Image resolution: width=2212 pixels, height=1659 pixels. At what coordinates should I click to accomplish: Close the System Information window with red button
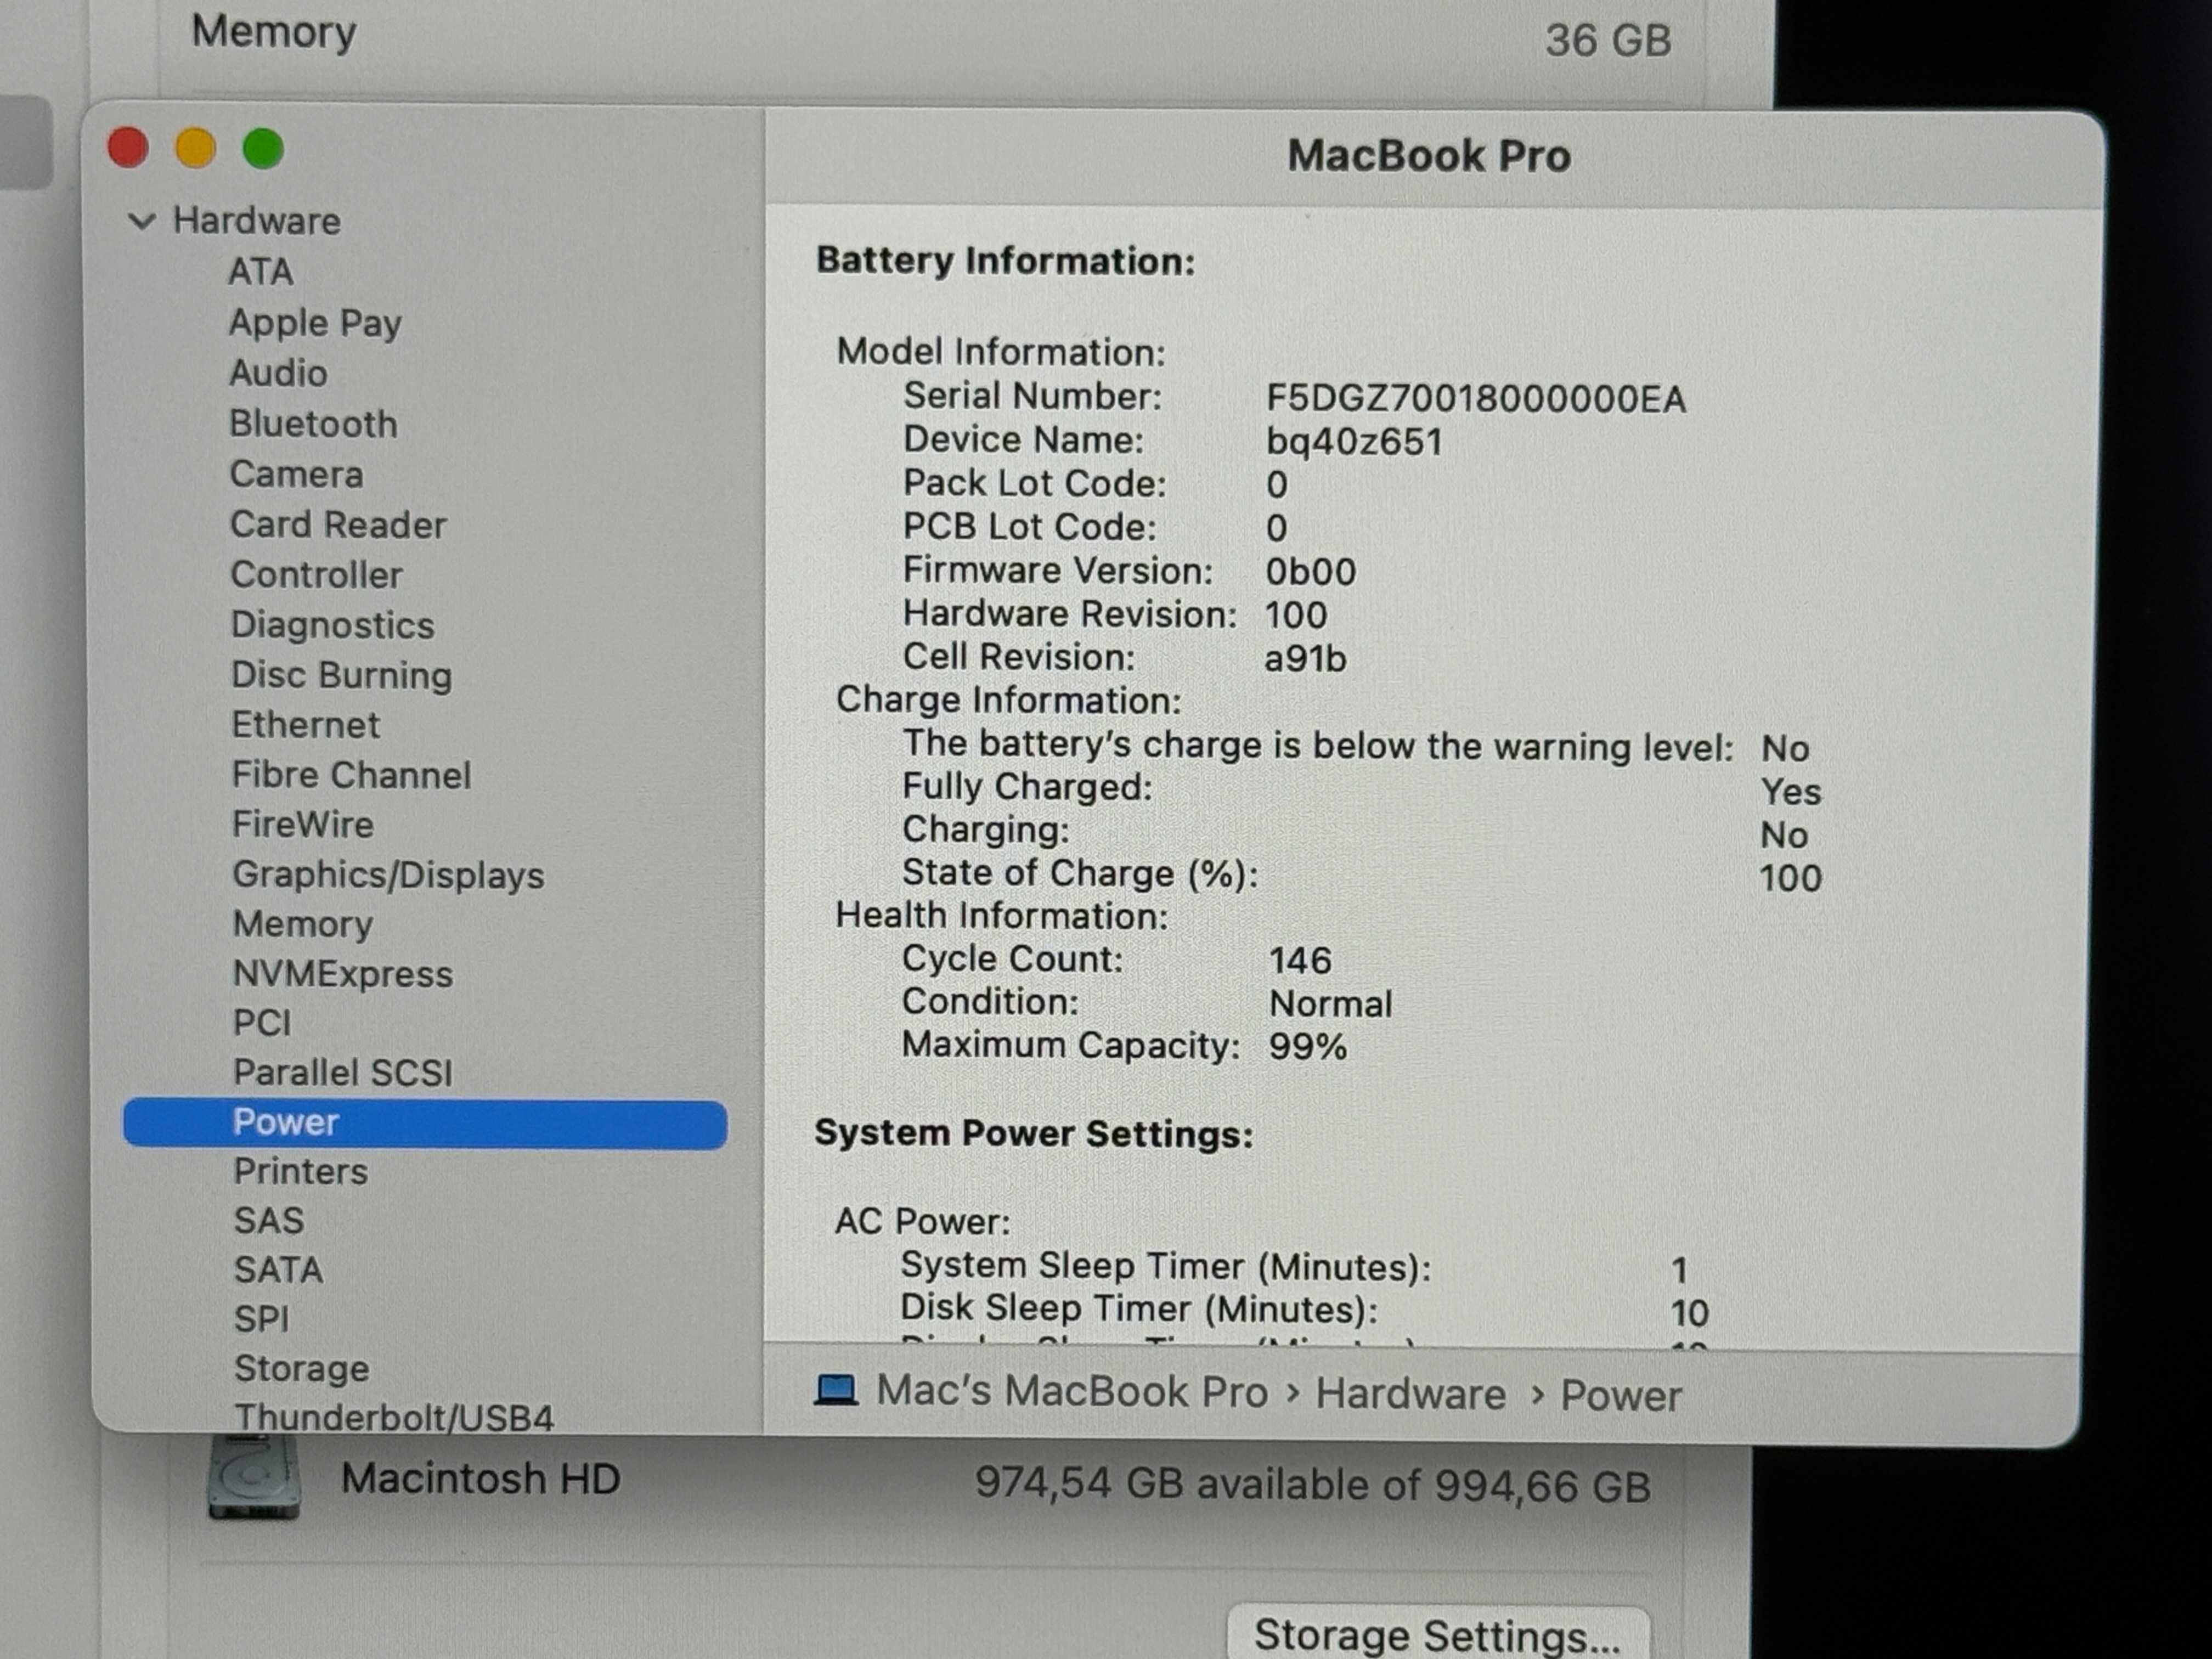(128, 148)
